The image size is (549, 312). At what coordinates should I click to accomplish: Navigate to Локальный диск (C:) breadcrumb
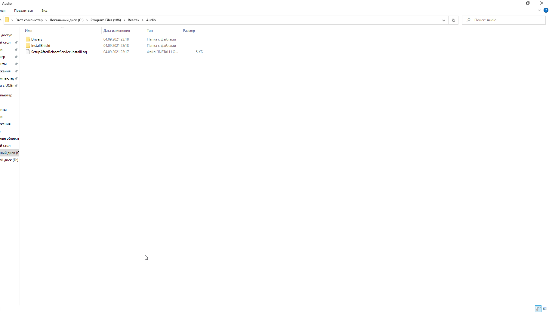pyautogui.click(x=66, y=20)
